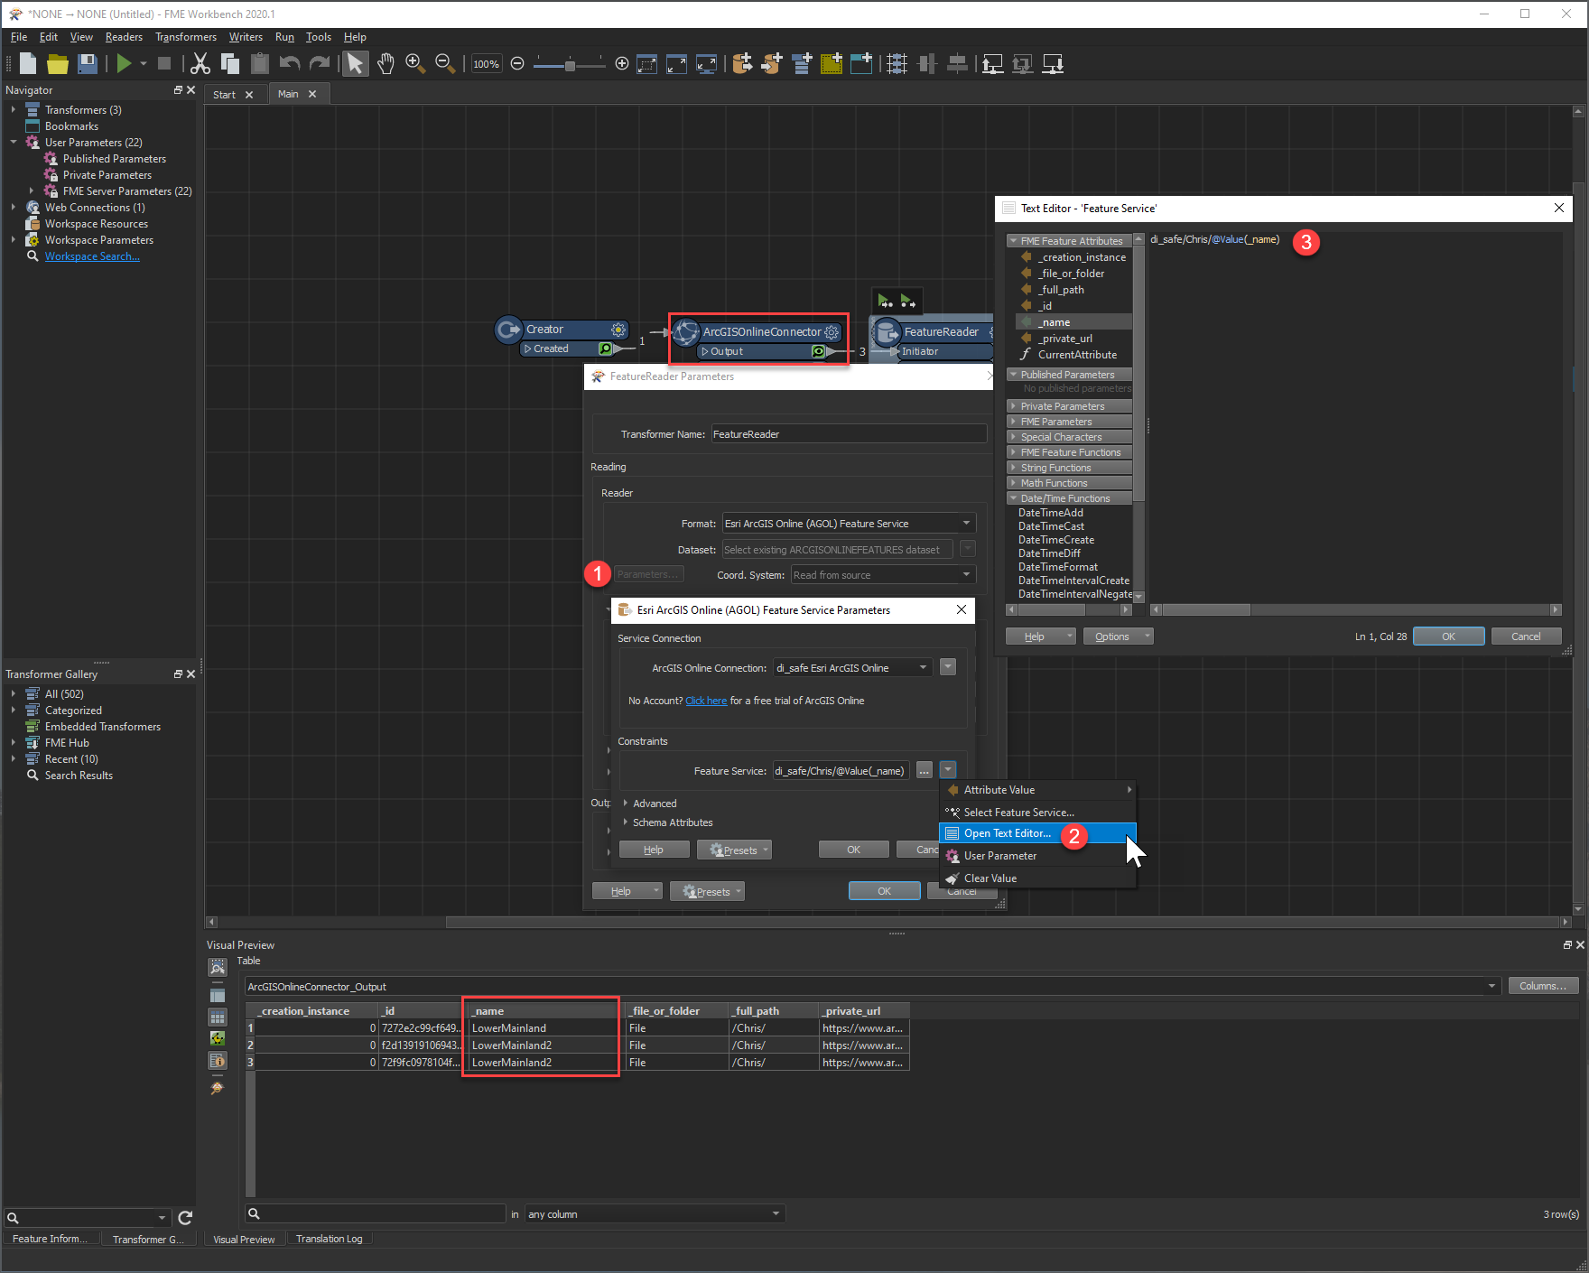Open the Tools menu
Screen dimensions: 1589x1273
click(x=319, y=37)
